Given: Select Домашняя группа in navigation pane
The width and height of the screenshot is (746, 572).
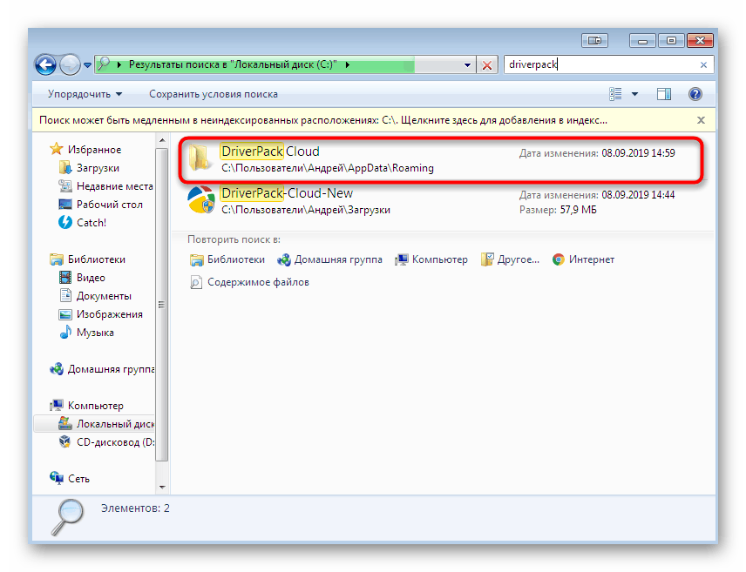Looking at the screenshot, I should 111,369.
